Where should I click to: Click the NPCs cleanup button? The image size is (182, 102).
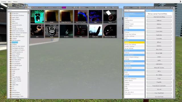(x=159, y=71)
